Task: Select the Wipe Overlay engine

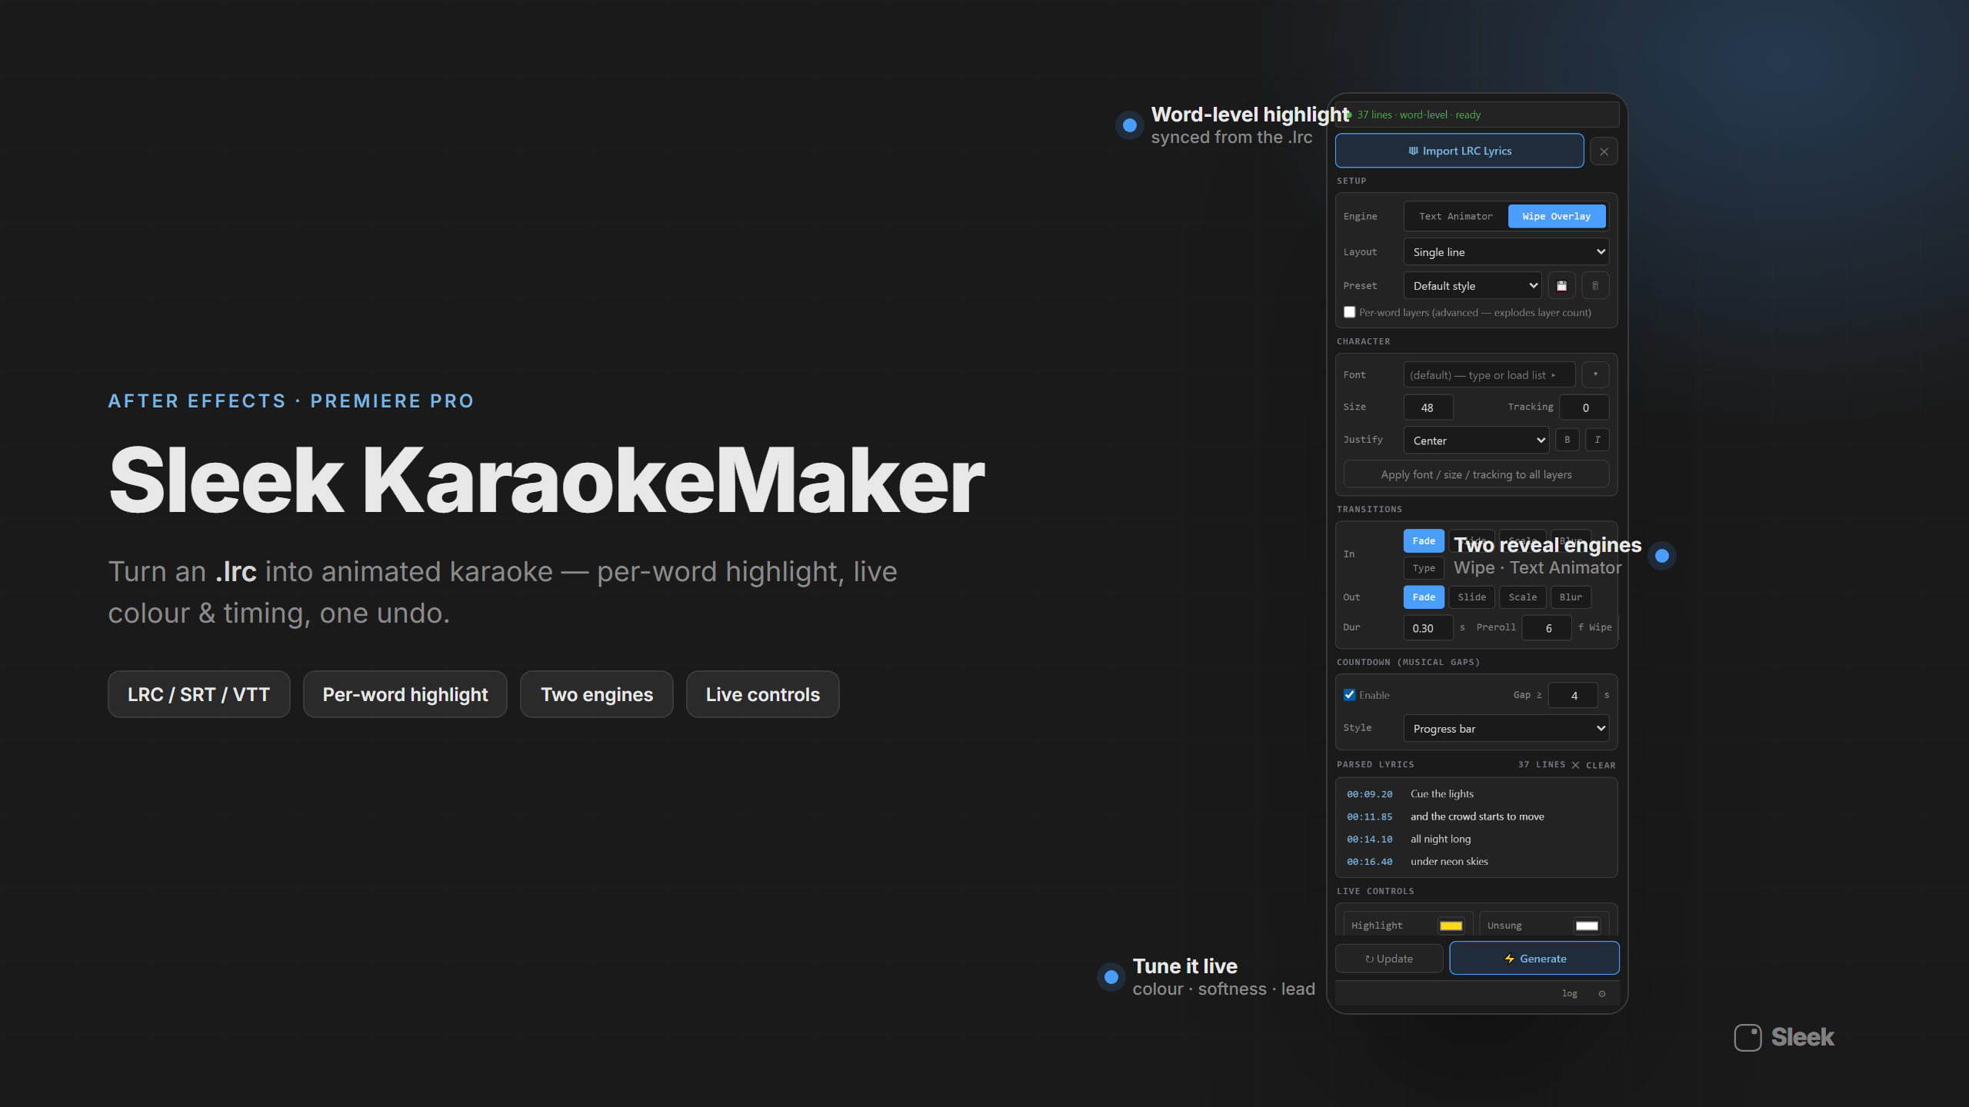Action: [1556, 216]
